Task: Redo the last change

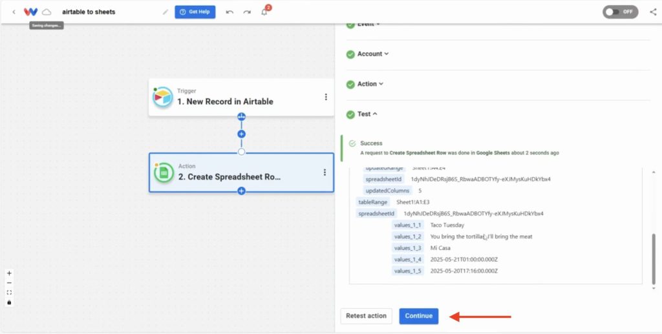Action: click(247, 12)
